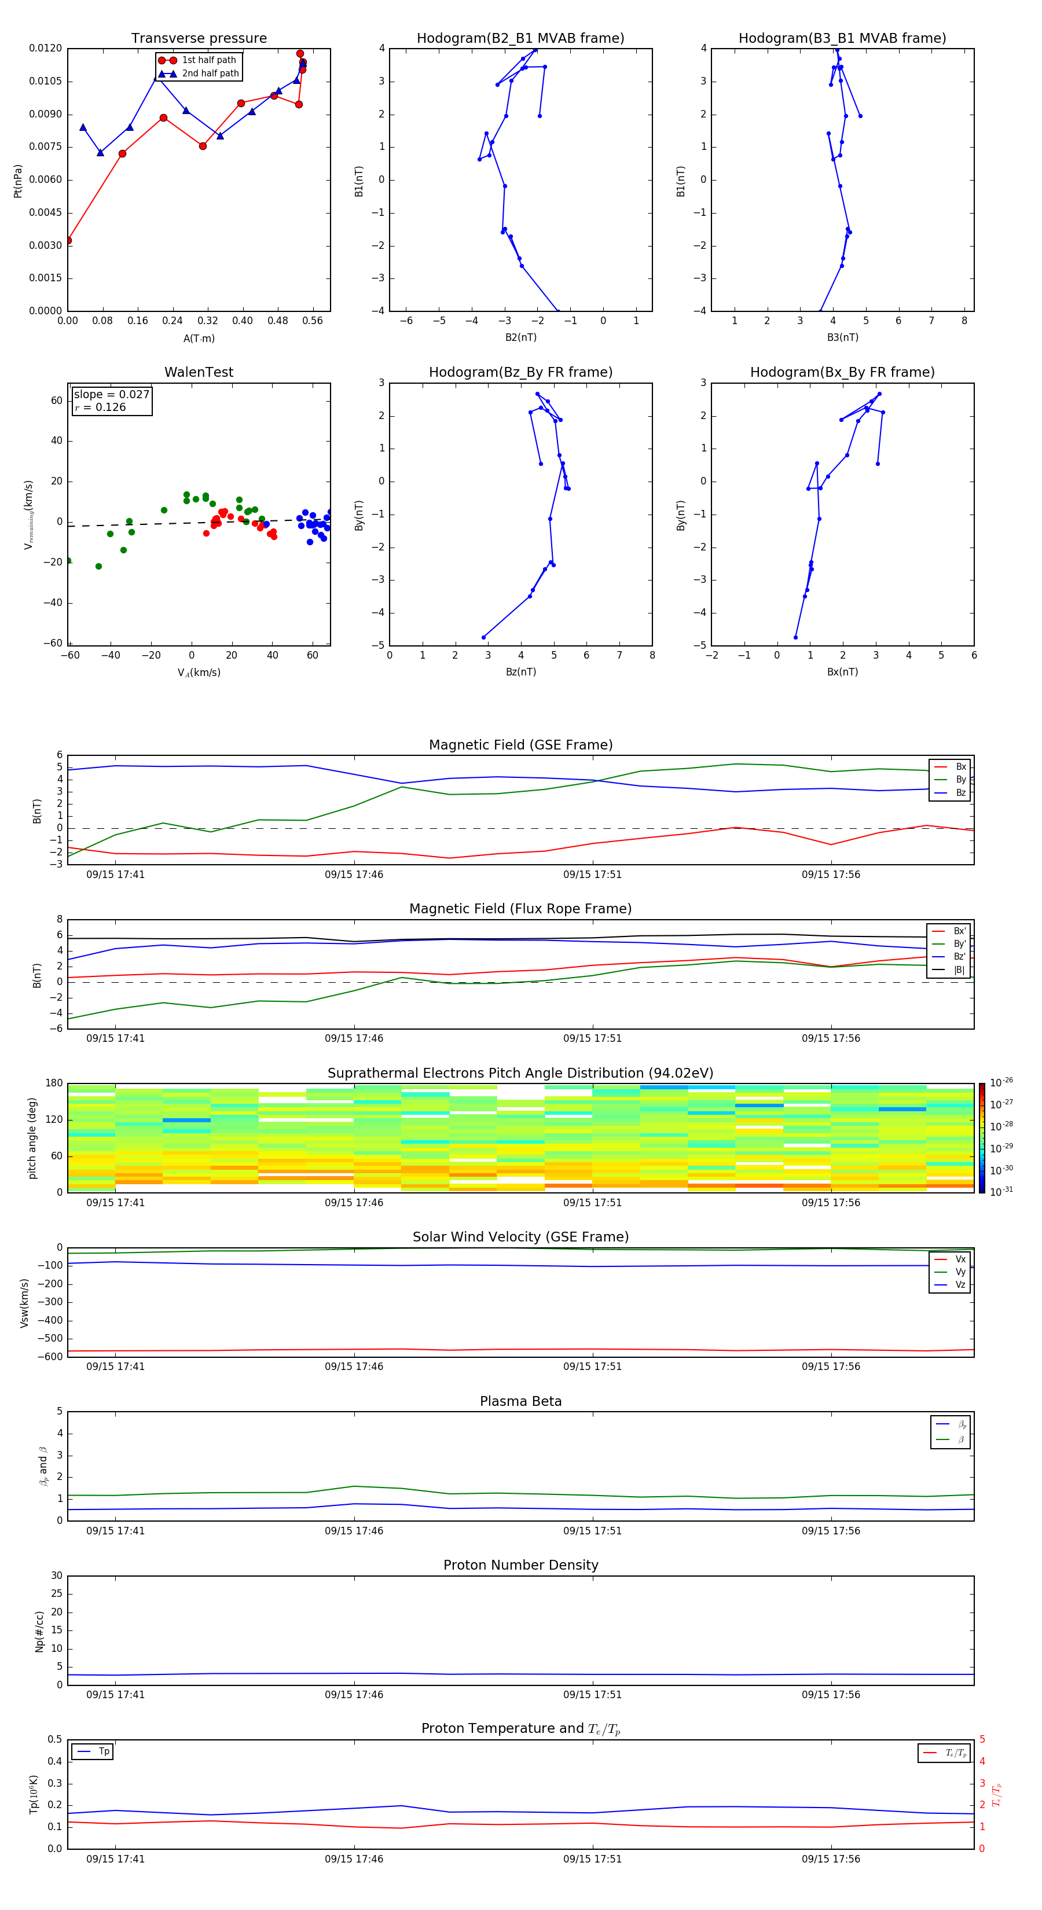Click the pitch angle spectrogram heatmap
The image size is (1042, 1910).
click(x=520, y=1138)
